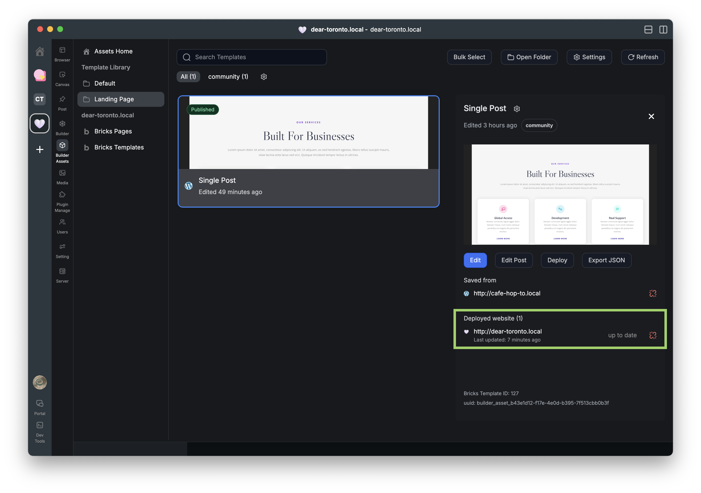Viewport: 701px width, 493px height.
Task: Unlink the cafe-hop-to.local saved source
Action: pyautogui.click(x=652, y=293)
